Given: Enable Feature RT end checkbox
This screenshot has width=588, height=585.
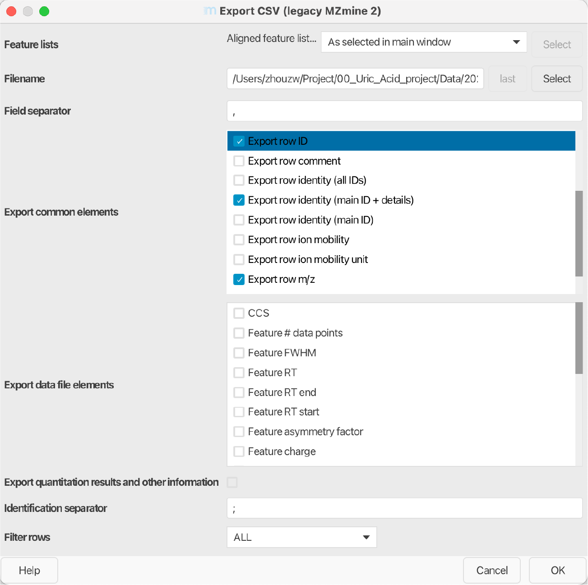Looking at the screenshot, I should (239, 392).
